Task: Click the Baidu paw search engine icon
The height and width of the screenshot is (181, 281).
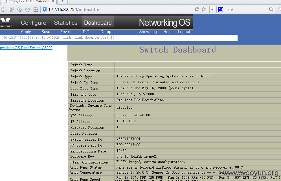Action: point(221,10)
